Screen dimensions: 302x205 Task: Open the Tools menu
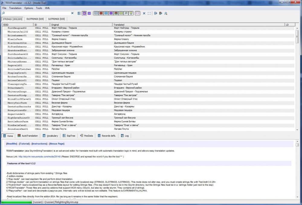39,8
